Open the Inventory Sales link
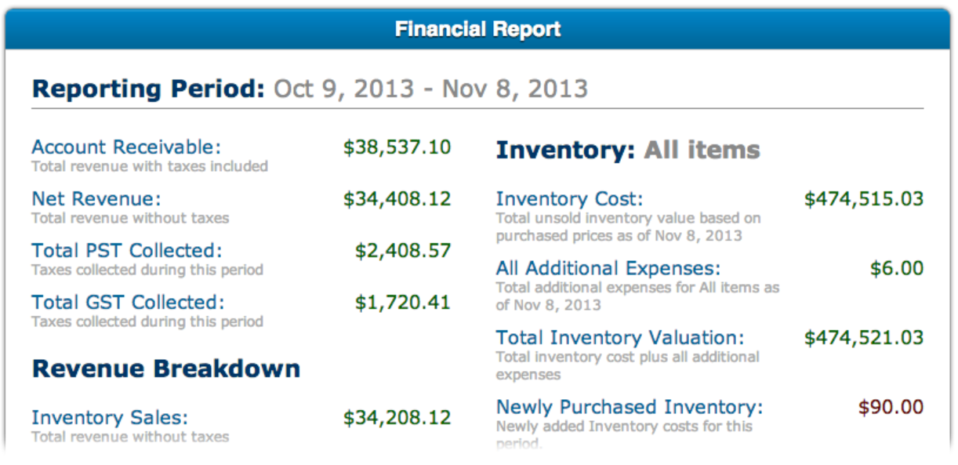958x465 pixels. coord(110,418)
